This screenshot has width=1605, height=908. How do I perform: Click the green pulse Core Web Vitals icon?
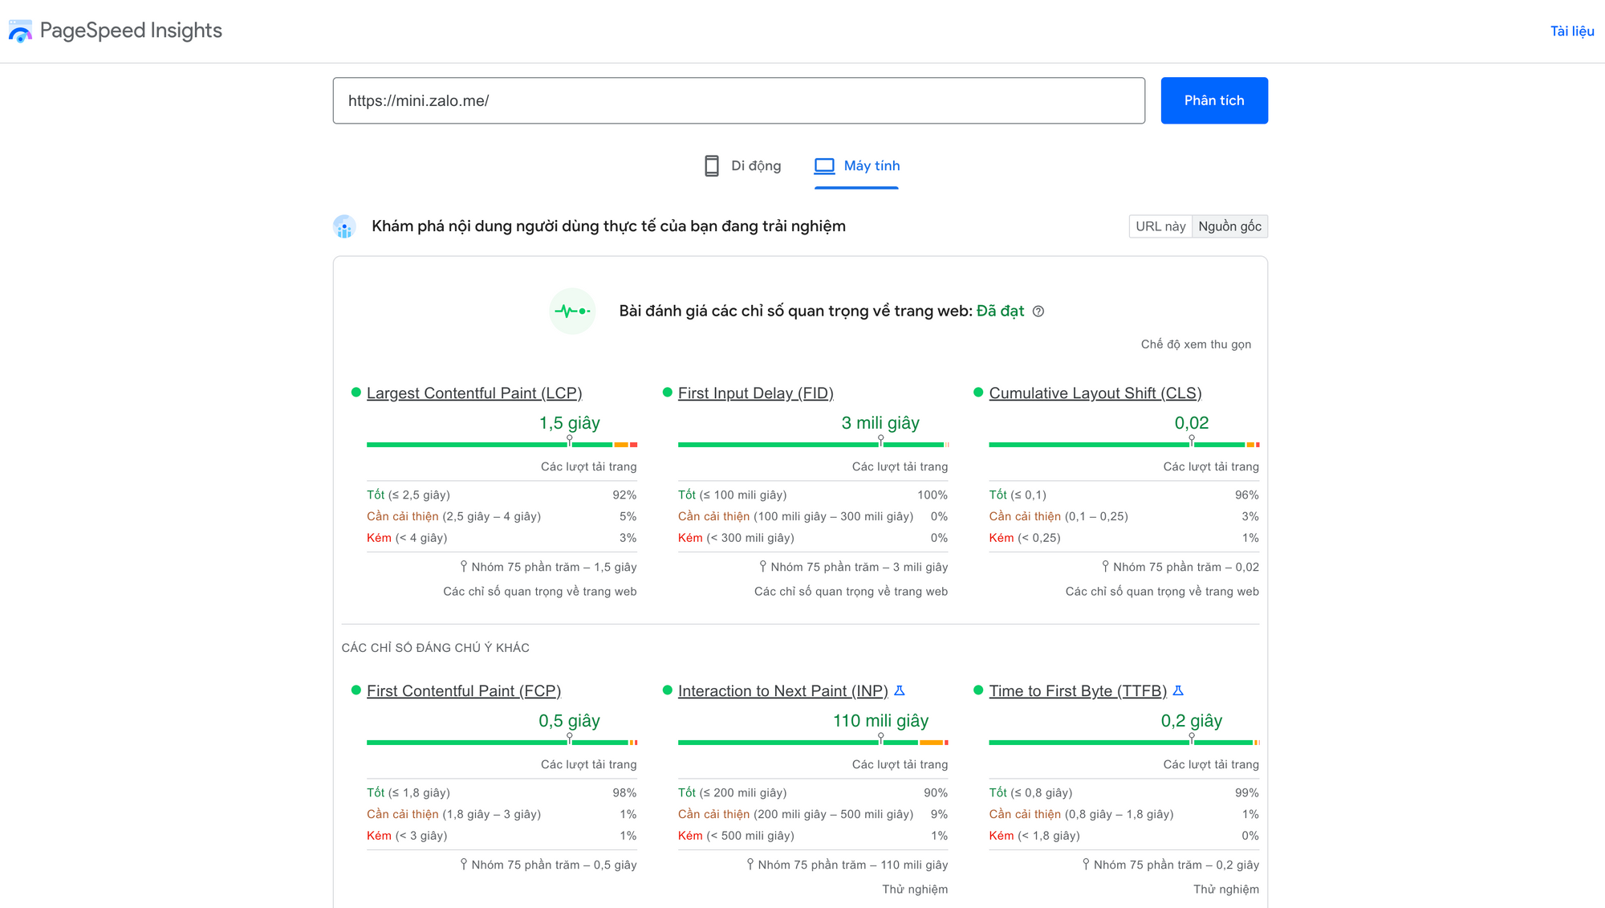coord(572,311)
